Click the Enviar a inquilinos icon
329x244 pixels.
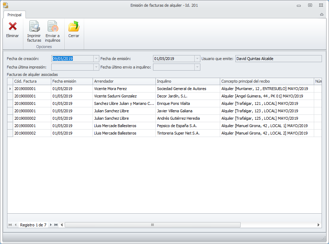point(53,26)
